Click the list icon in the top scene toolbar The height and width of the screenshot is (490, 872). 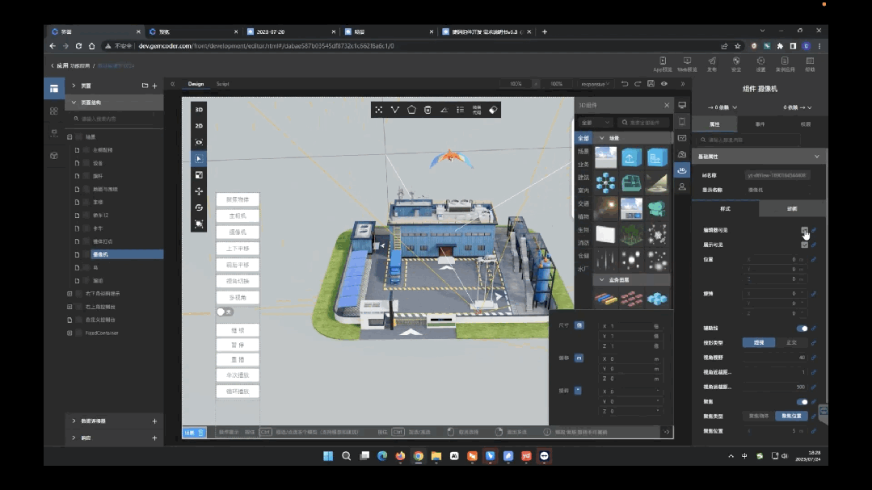coord(461,110)
